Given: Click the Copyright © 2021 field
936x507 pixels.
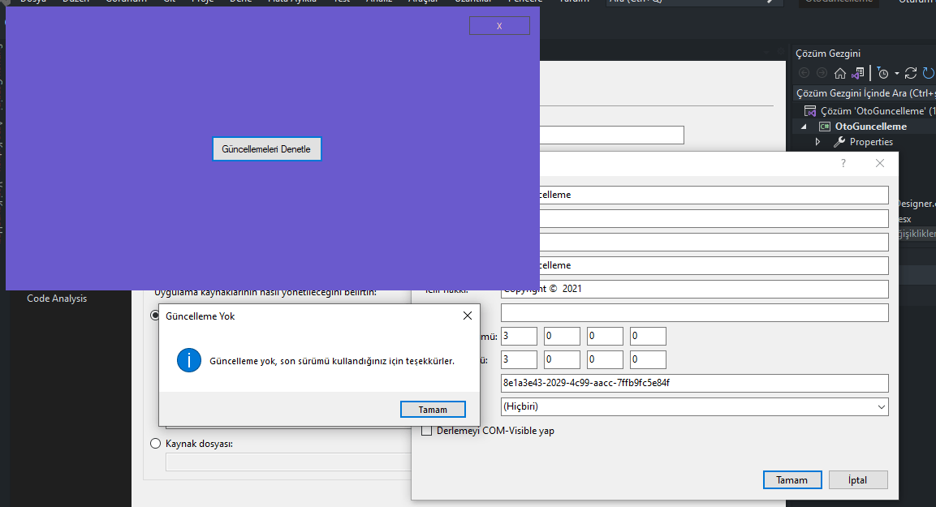Looking at the screenshot, I should (x=694, y=289).
